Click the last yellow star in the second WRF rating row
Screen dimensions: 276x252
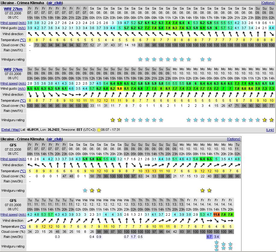271,120
